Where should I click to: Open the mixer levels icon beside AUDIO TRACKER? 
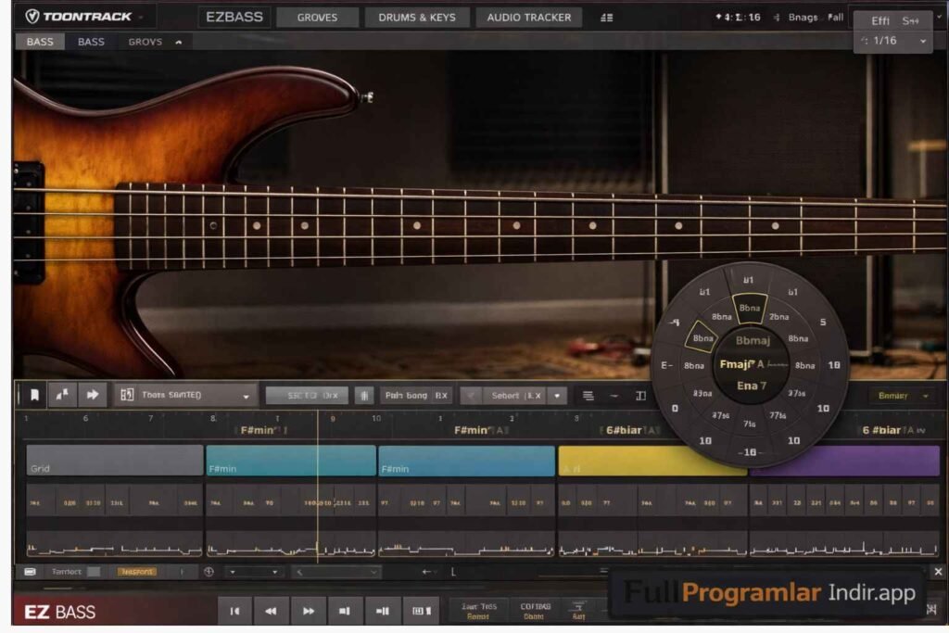coord(608,17)
